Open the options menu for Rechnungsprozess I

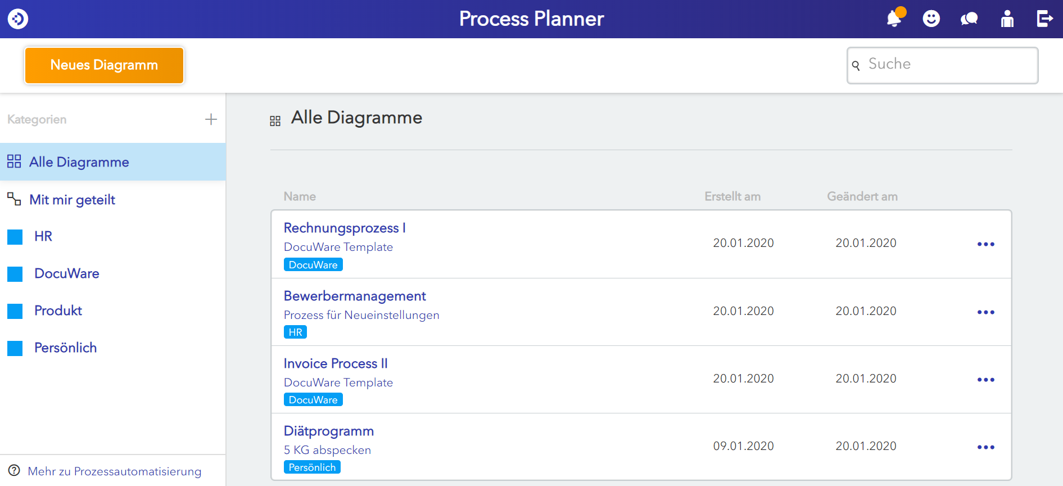[985, 244]
